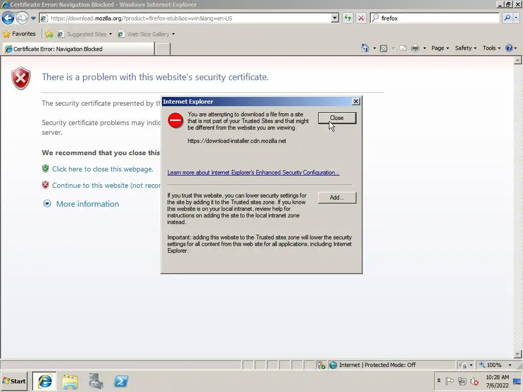Screen dimensions: 523x392
Task: Close the Internet Explorer dialog with X
Action: point(356,102)
